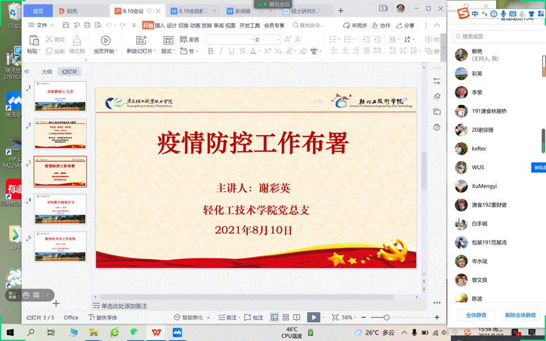Click the fit-to-window zoom icon
Image resolution: width=546 pixels, height=341 pixels.
click(x=335, y=317)
